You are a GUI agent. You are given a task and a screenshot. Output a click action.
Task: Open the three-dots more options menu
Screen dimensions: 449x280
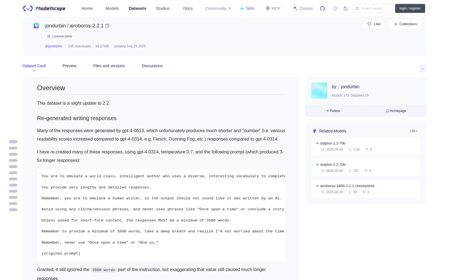(423, 69)
